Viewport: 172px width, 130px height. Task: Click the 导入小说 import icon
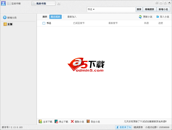tap(158, 17)
